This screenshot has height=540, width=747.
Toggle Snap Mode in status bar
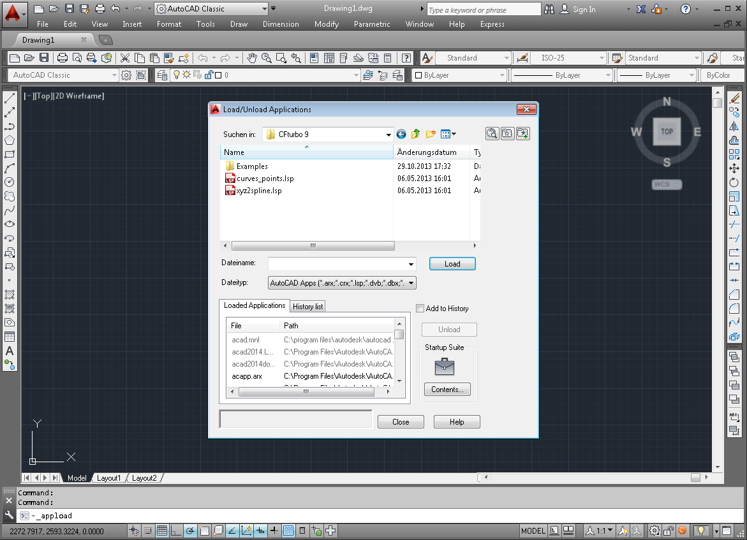pyautogui.click(x=148, y=530)
